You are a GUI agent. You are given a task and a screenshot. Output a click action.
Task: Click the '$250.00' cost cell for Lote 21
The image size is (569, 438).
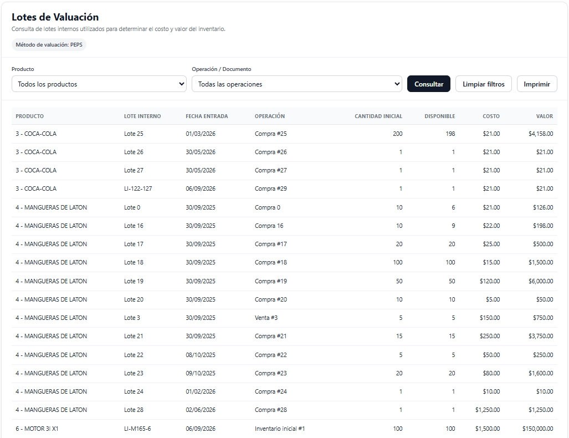point(490,336)
